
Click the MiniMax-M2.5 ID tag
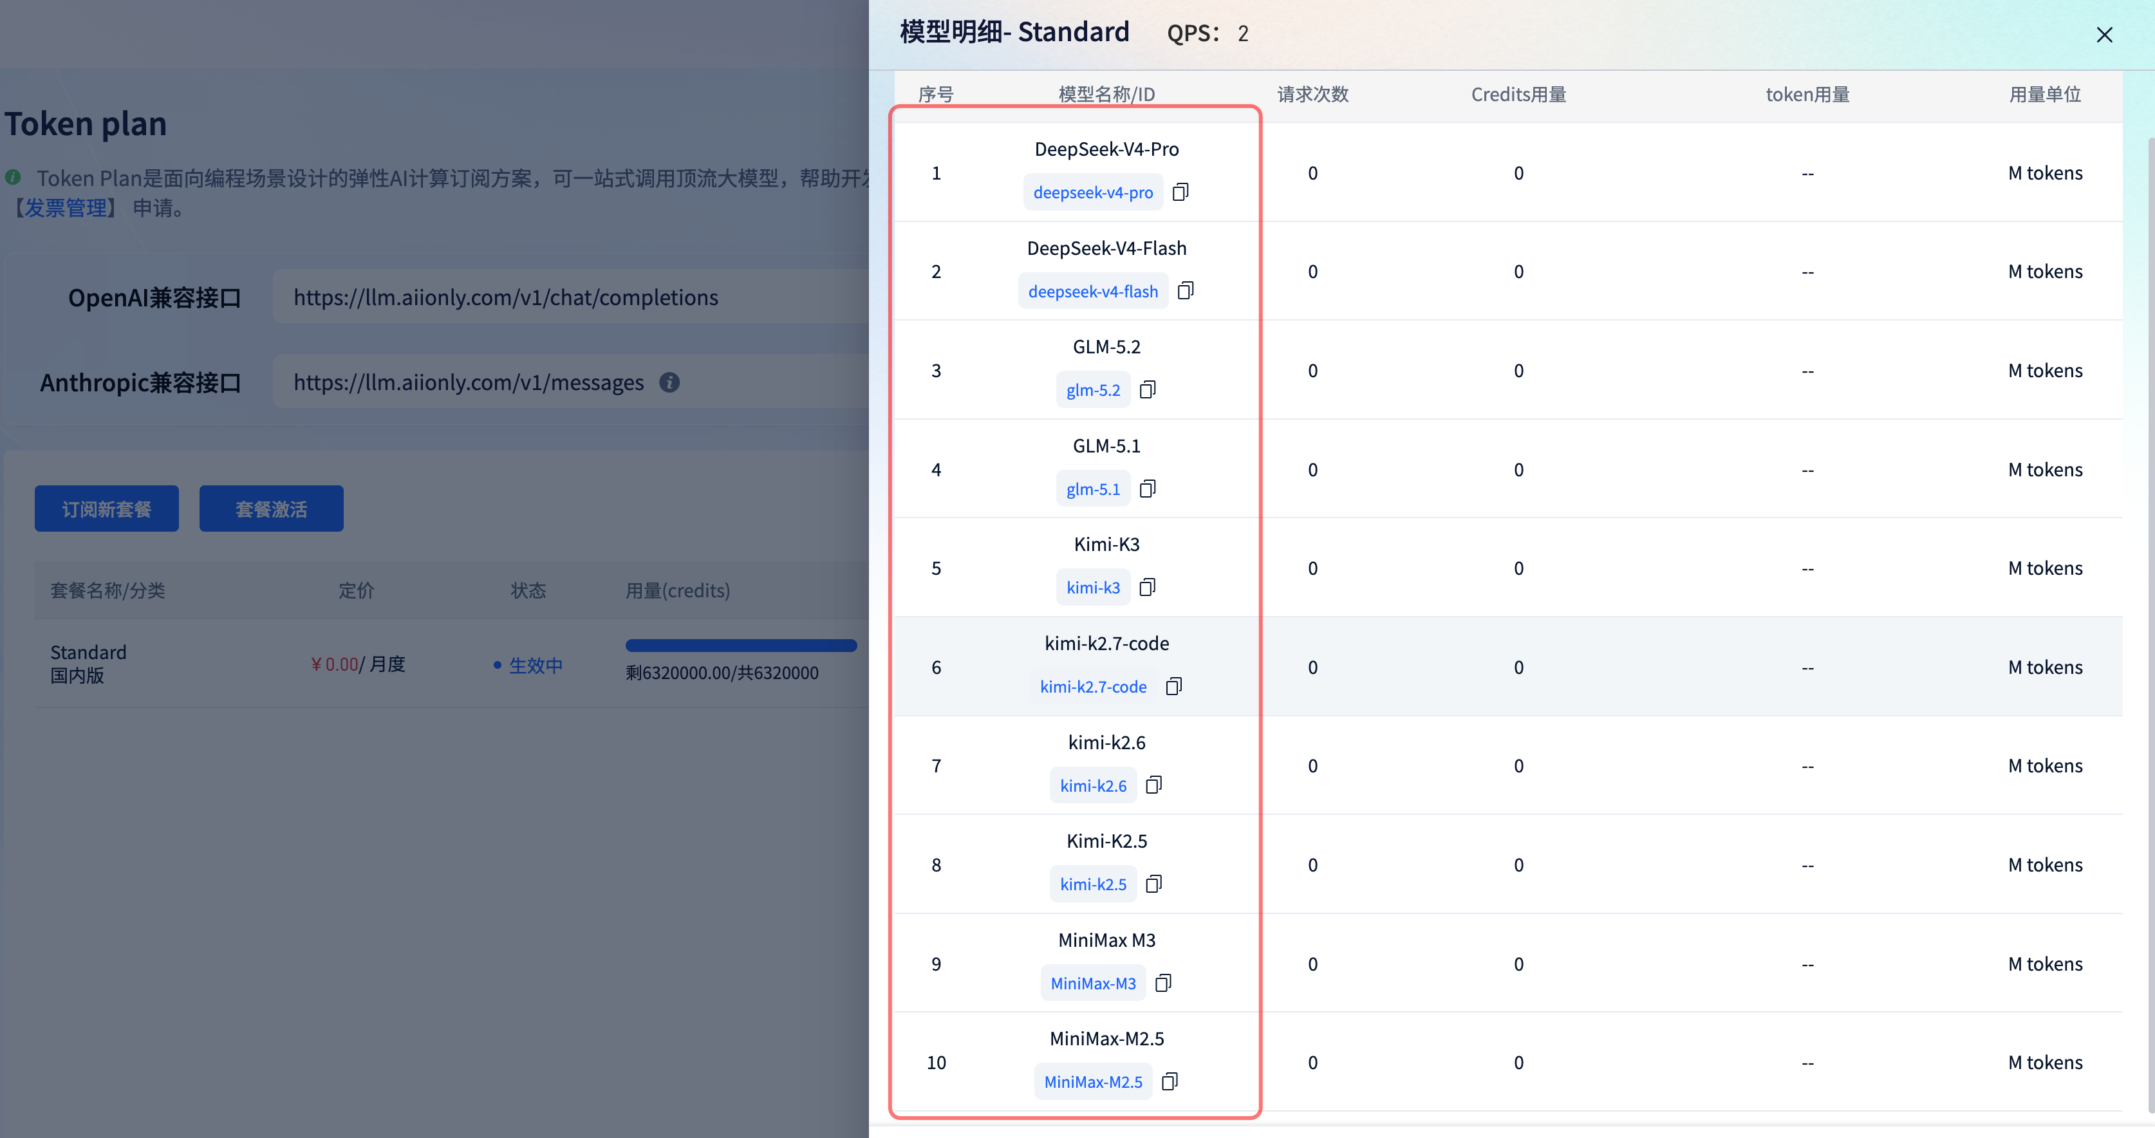(1092, 1082)
